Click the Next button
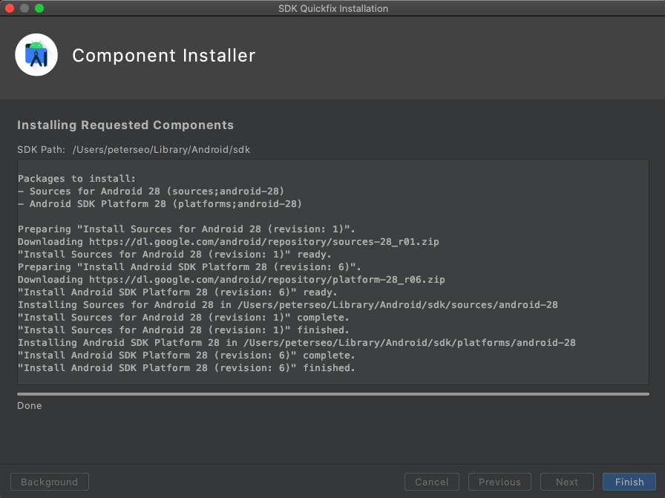665x498 pixels. 566,482
